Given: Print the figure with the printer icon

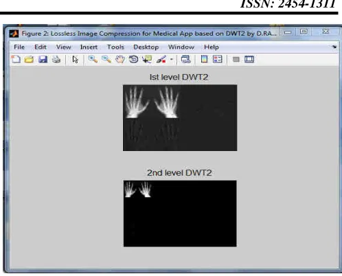Looking at the screenshot, I should tap(56, 60).
